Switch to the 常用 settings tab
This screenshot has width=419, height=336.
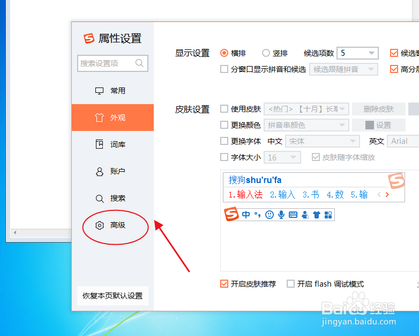pyautogui.click(x=113, y=91)
